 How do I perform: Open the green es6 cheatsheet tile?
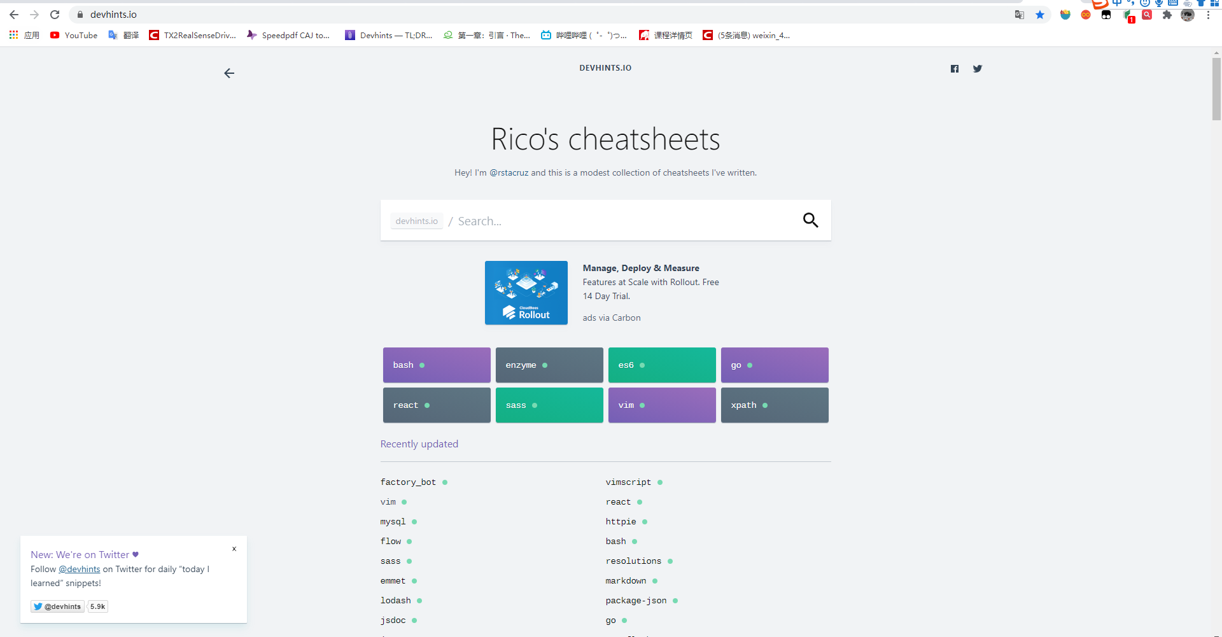(662, 365)
